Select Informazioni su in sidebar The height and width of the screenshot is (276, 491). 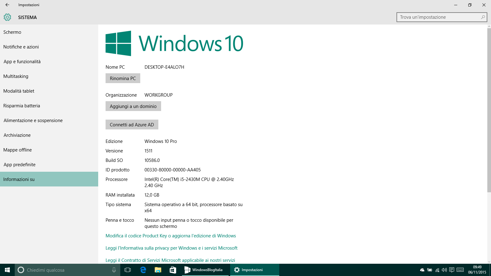click(x=49, y=179)
